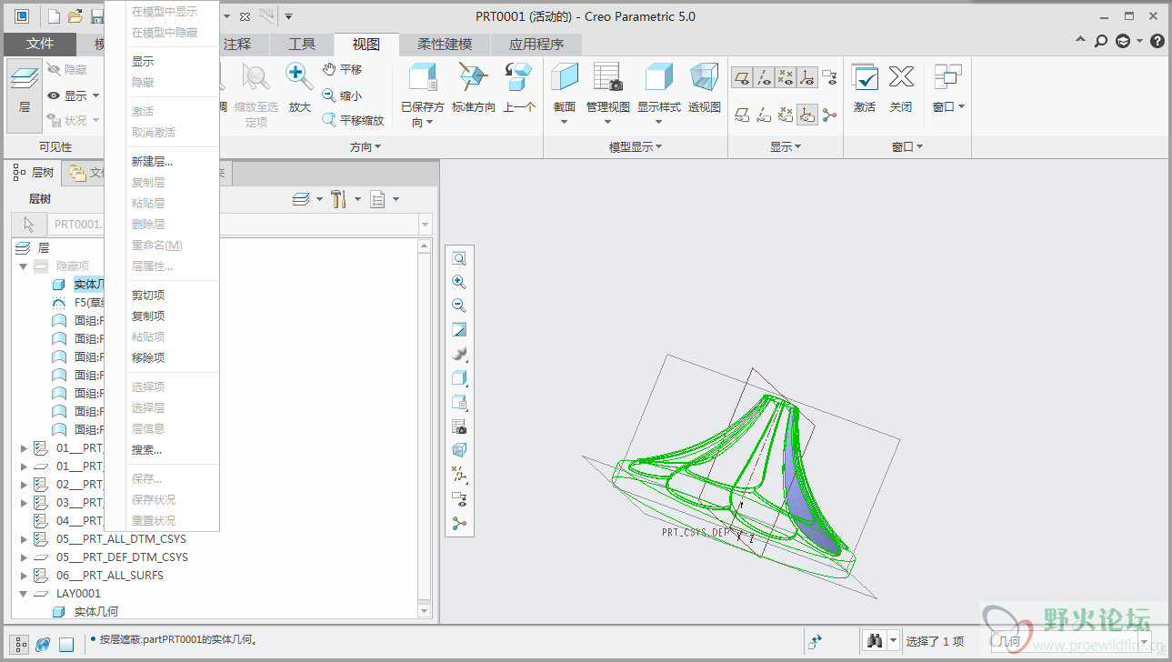The image size is (1172, 662).
Task: Choose 移除项 in the context menu
Action: pos(148,357)
